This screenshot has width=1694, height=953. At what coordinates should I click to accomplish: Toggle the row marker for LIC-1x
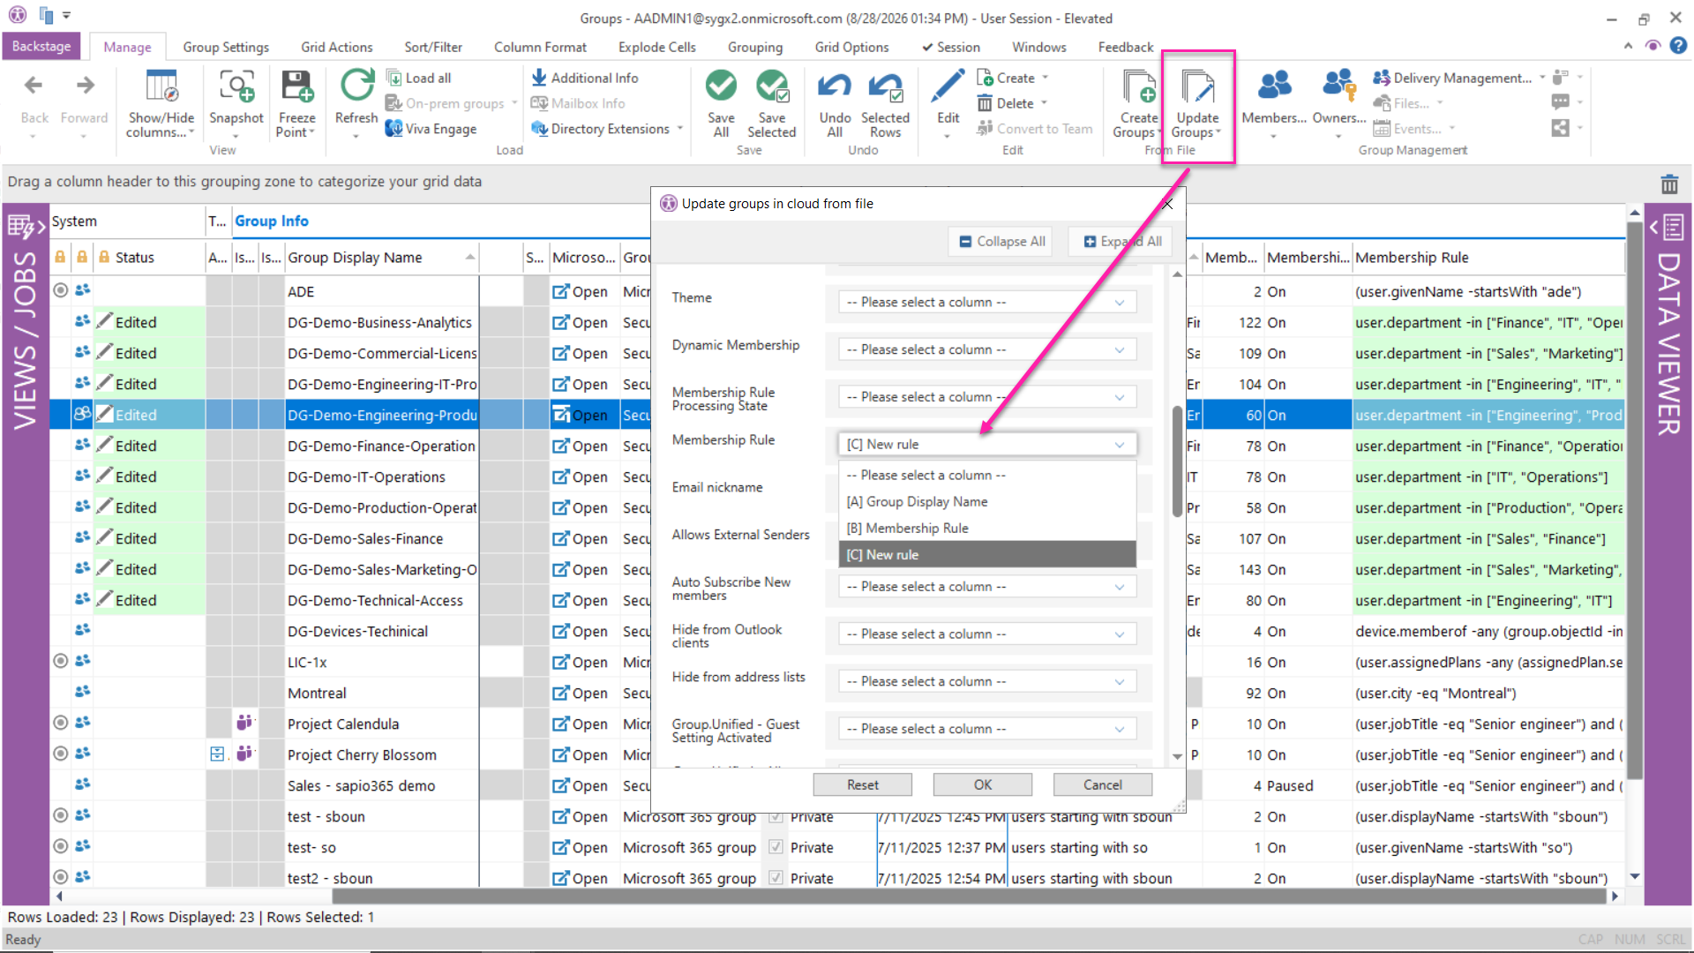point(60,660)
